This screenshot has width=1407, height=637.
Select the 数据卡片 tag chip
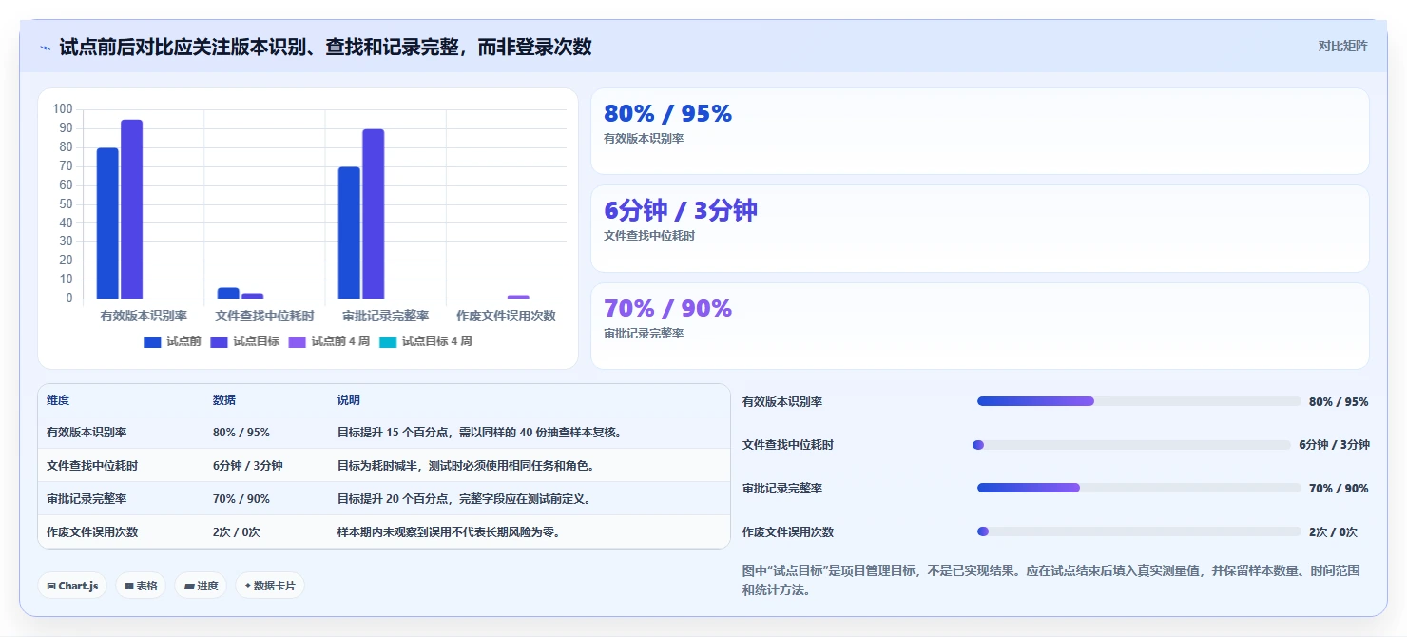coord(270,586)
